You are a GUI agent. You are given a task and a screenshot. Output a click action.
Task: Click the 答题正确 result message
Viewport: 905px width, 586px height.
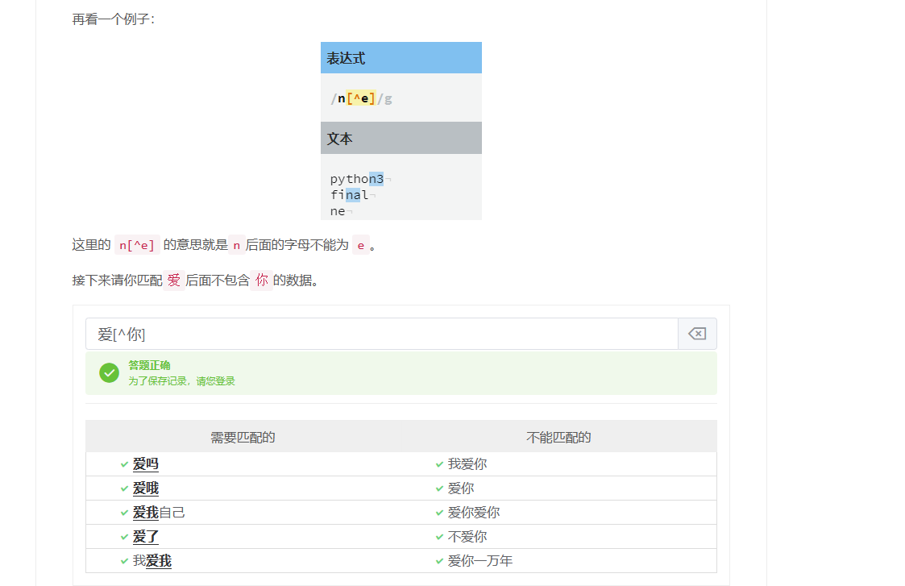(x=149, y=365)
